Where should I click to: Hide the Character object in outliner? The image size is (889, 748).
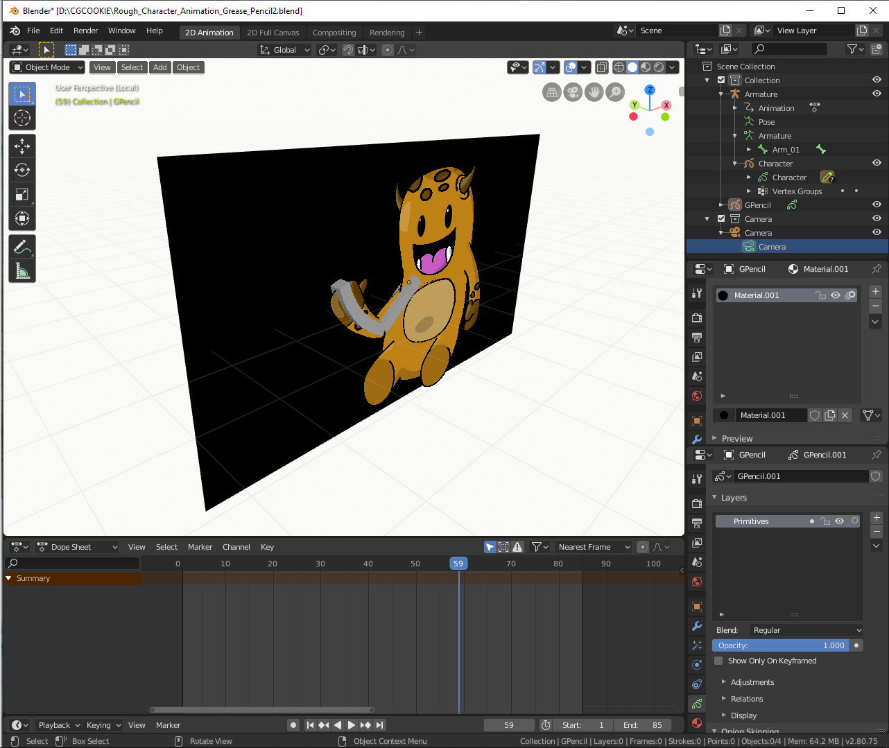(x=877, y=164)
